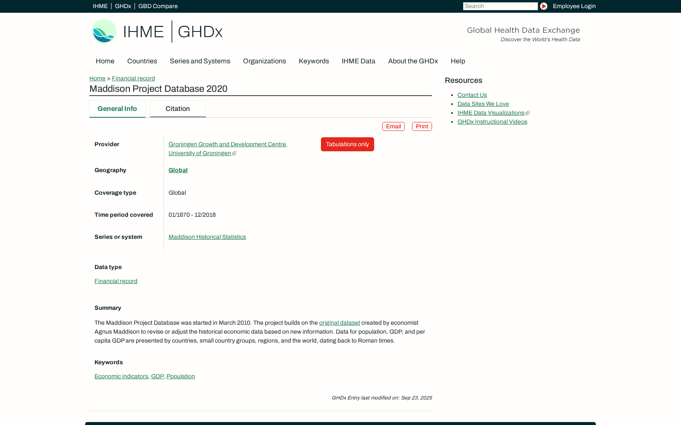The width and height of the screenshot is (681, 425).
Task: Click the Email button
Action: point(393,127)
